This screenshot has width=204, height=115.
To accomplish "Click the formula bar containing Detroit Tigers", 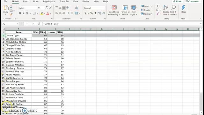I will pyautogui.click(x=121, y=24).
